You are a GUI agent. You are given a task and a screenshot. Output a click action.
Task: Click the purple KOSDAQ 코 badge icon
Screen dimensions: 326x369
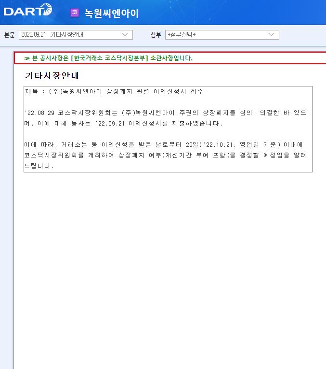75,13
